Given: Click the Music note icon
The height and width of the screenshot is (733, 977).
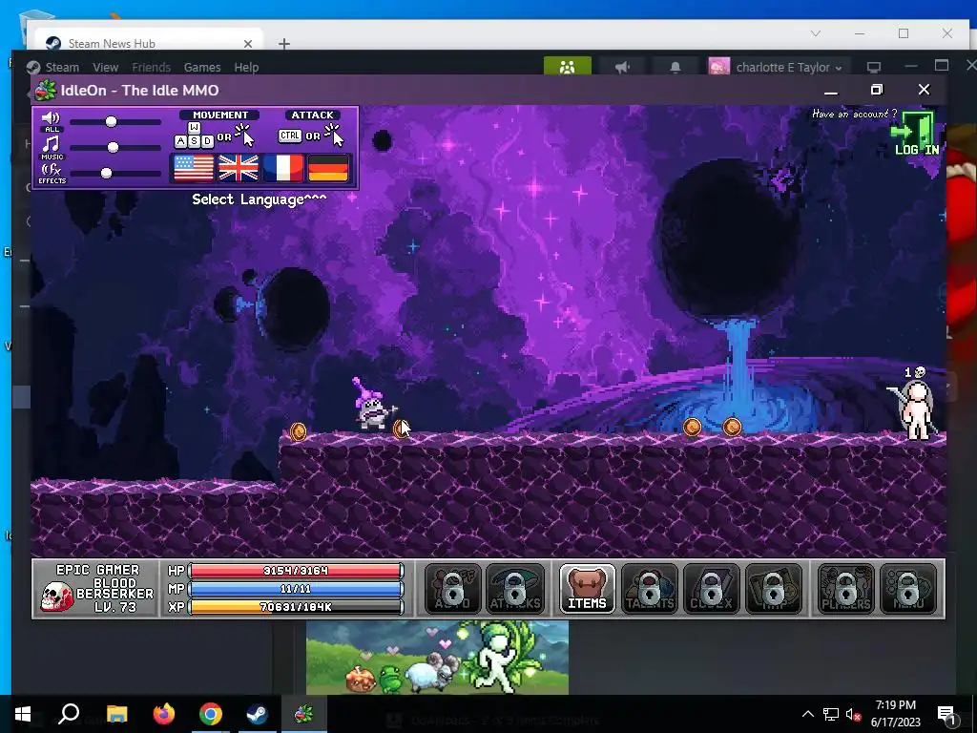Looking at the screenshot, I should click(52, 145).
